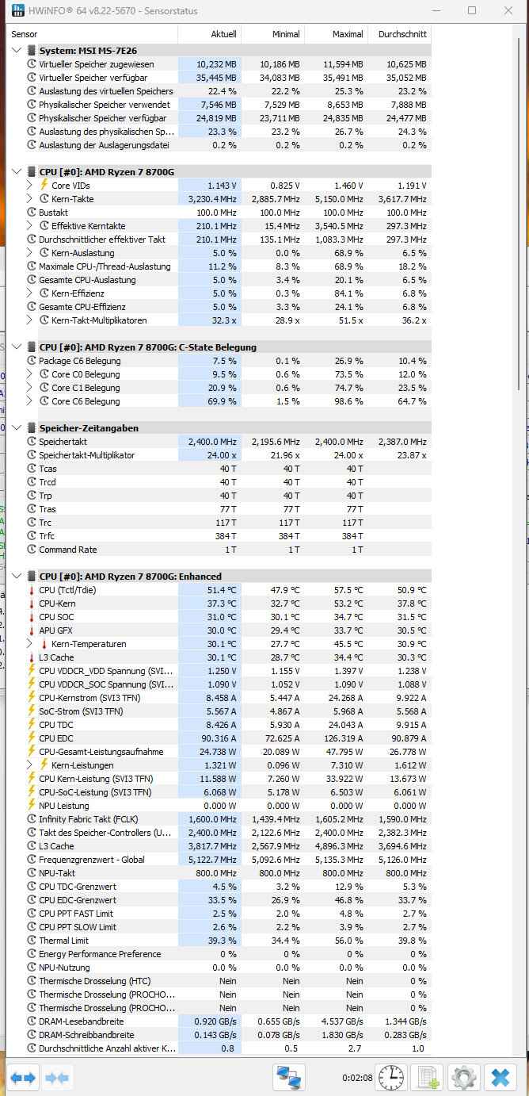Click the expand-columns blue arrows button
The height and width of the screenshot is (1096, 529).
pyautogui.click(x=23, y=1078)
